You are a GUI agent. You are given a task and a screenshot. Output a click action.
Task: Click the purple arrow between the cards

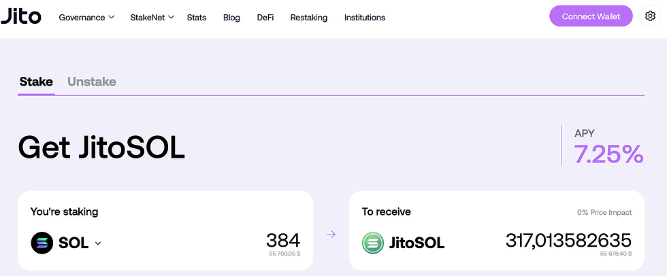coord(331,234)
